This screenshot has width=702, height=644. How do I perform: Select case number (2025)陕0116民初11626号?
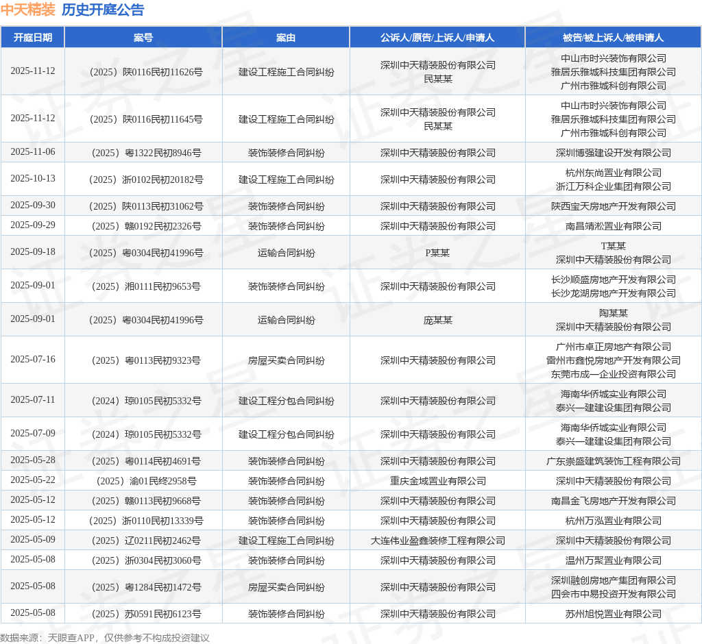click(x=146, y=72)
